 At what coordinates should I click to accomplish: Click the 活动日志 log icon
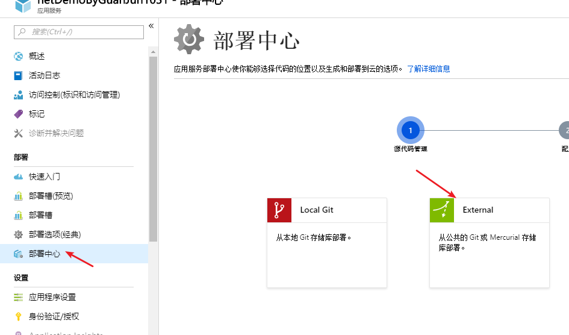coord(18,75)
